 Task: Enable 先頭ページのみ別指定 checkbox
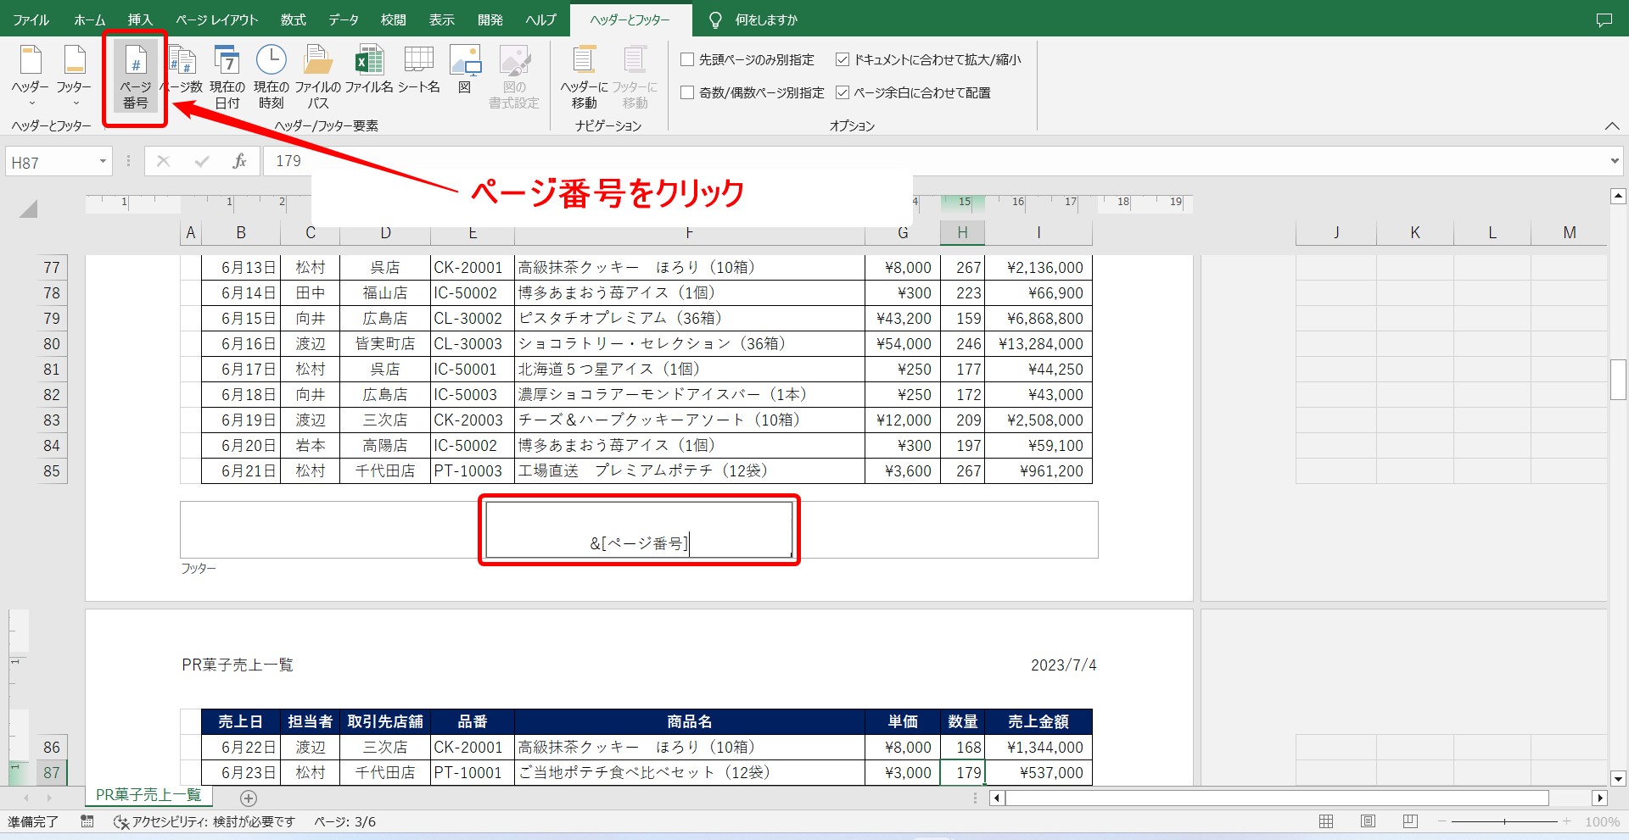tap(688, 60)
